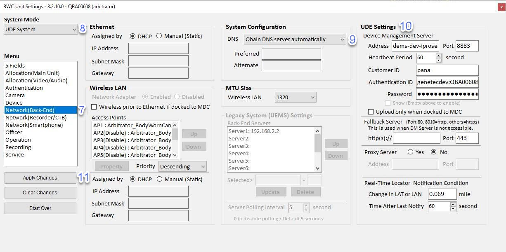Click Wireless LAN Gateway field
Viewport: 506px width, 252px height.
click(158, 215)
